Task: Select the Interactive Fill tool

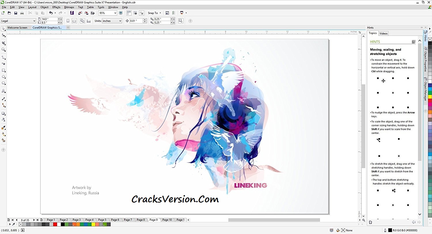Action: pyautogui.click(x=3, y=134)
